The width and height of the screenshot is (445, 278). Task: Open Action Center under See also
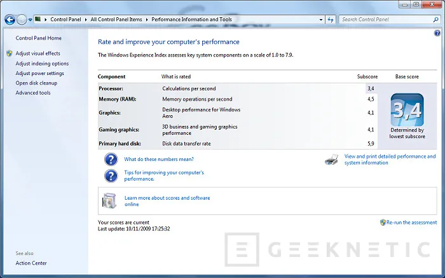tap(31, 263)
